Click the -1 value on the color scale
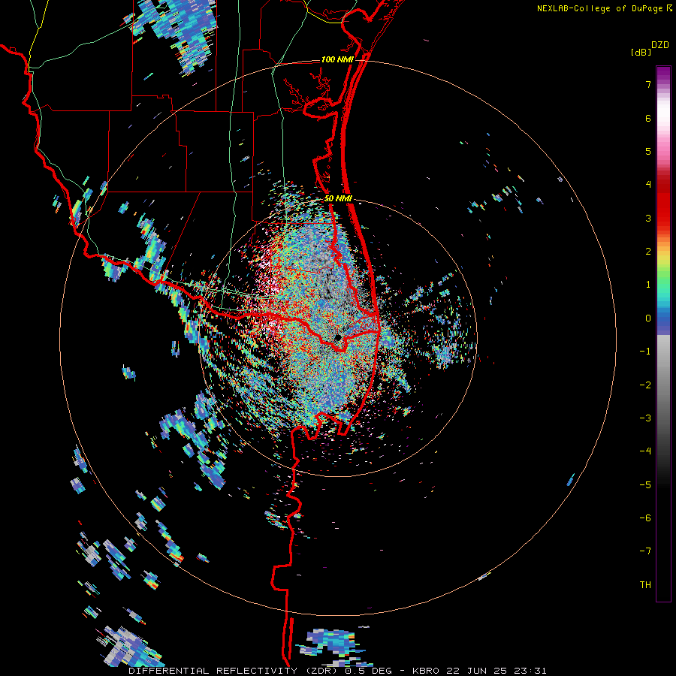 click(x=645, y=352)
